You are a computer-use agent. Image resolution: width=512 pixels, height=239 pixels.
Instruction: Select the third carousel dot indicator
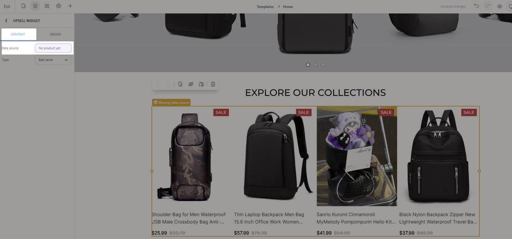point(323,65)
